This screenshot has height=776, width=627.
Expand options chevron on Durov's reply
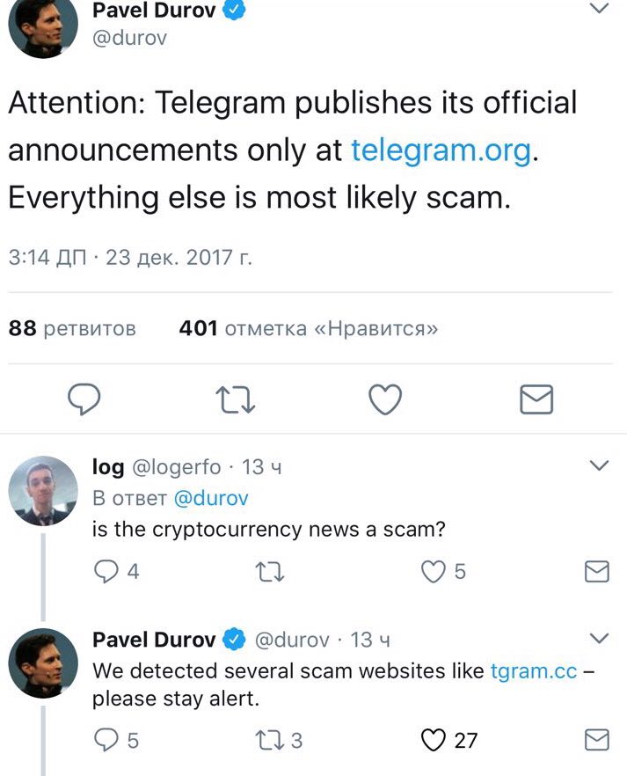pyautogui.click(x=600, y=638)
